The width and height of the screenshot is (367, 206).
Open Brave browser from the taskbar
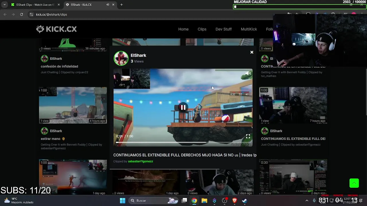coord(235,201)
